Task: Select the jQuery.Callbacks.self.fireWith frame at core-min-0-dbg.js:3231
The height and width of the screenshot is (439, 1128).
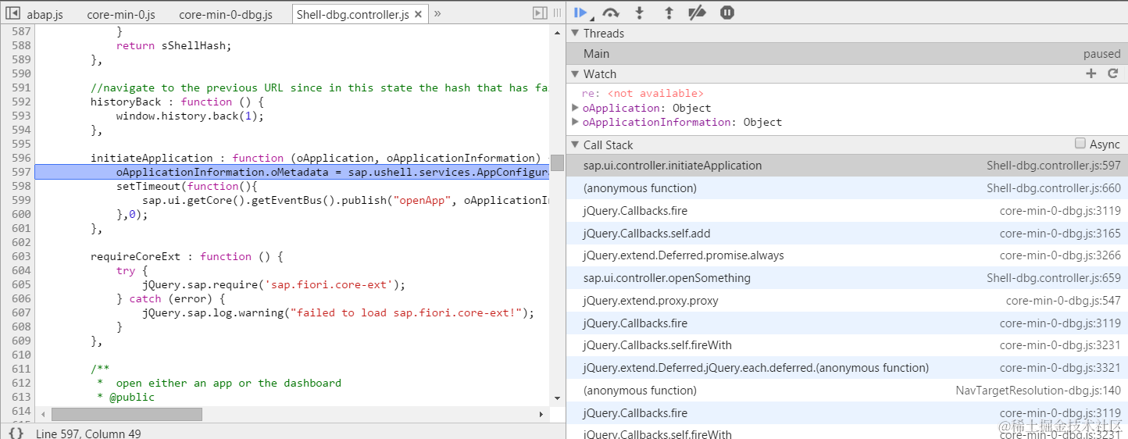Action: click(x=847, y=345)
